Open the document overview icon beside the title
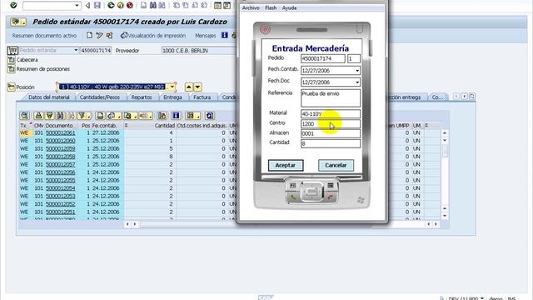 pos(18,22)
